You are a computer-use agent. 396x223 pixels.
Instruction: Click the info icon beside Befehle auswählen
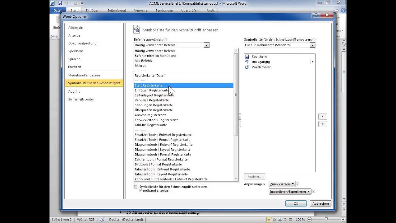coord(165,40)
